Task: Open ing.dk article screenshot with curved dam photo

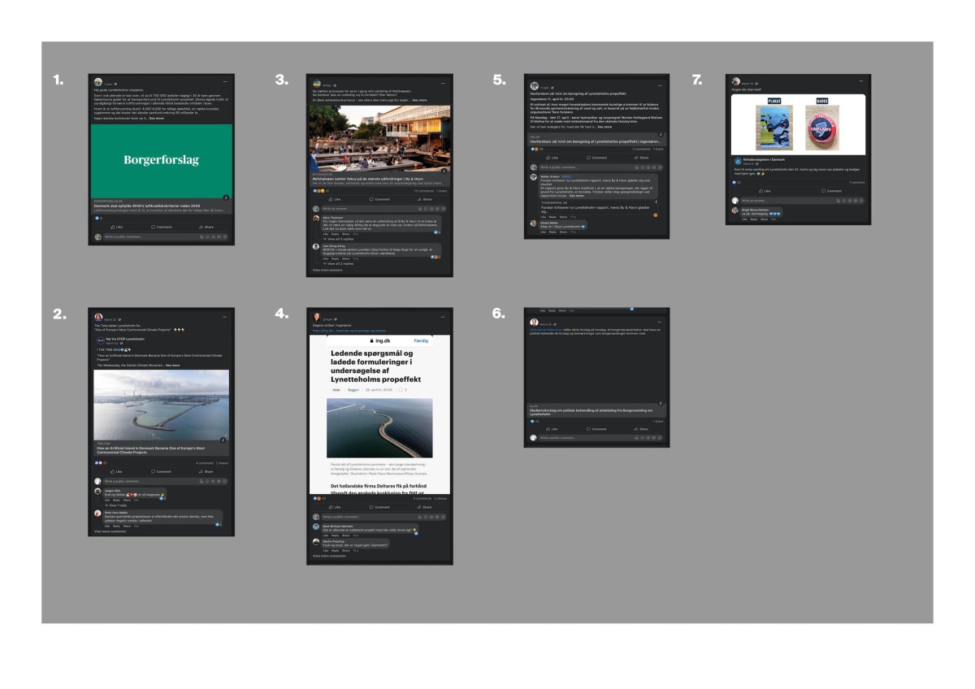Action: point(380,415)
